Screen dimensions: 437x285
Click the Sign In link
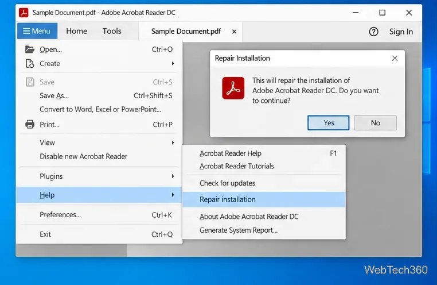click(x=401, y=32)
